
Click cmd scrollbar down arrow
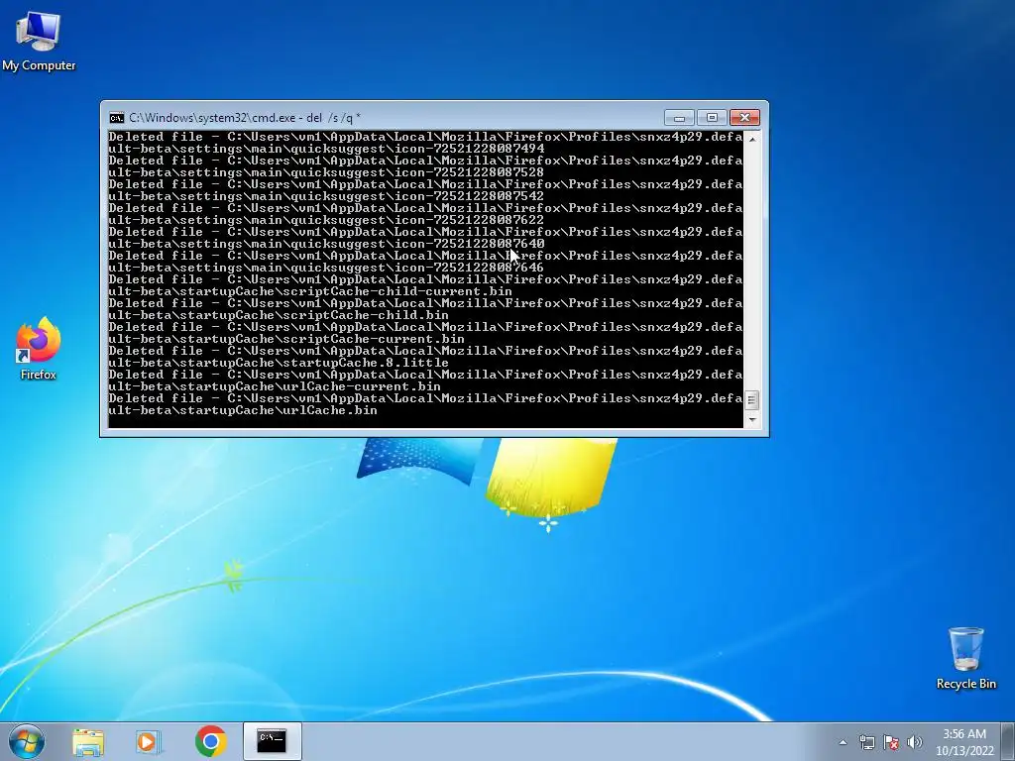click(x=751, y=419)
